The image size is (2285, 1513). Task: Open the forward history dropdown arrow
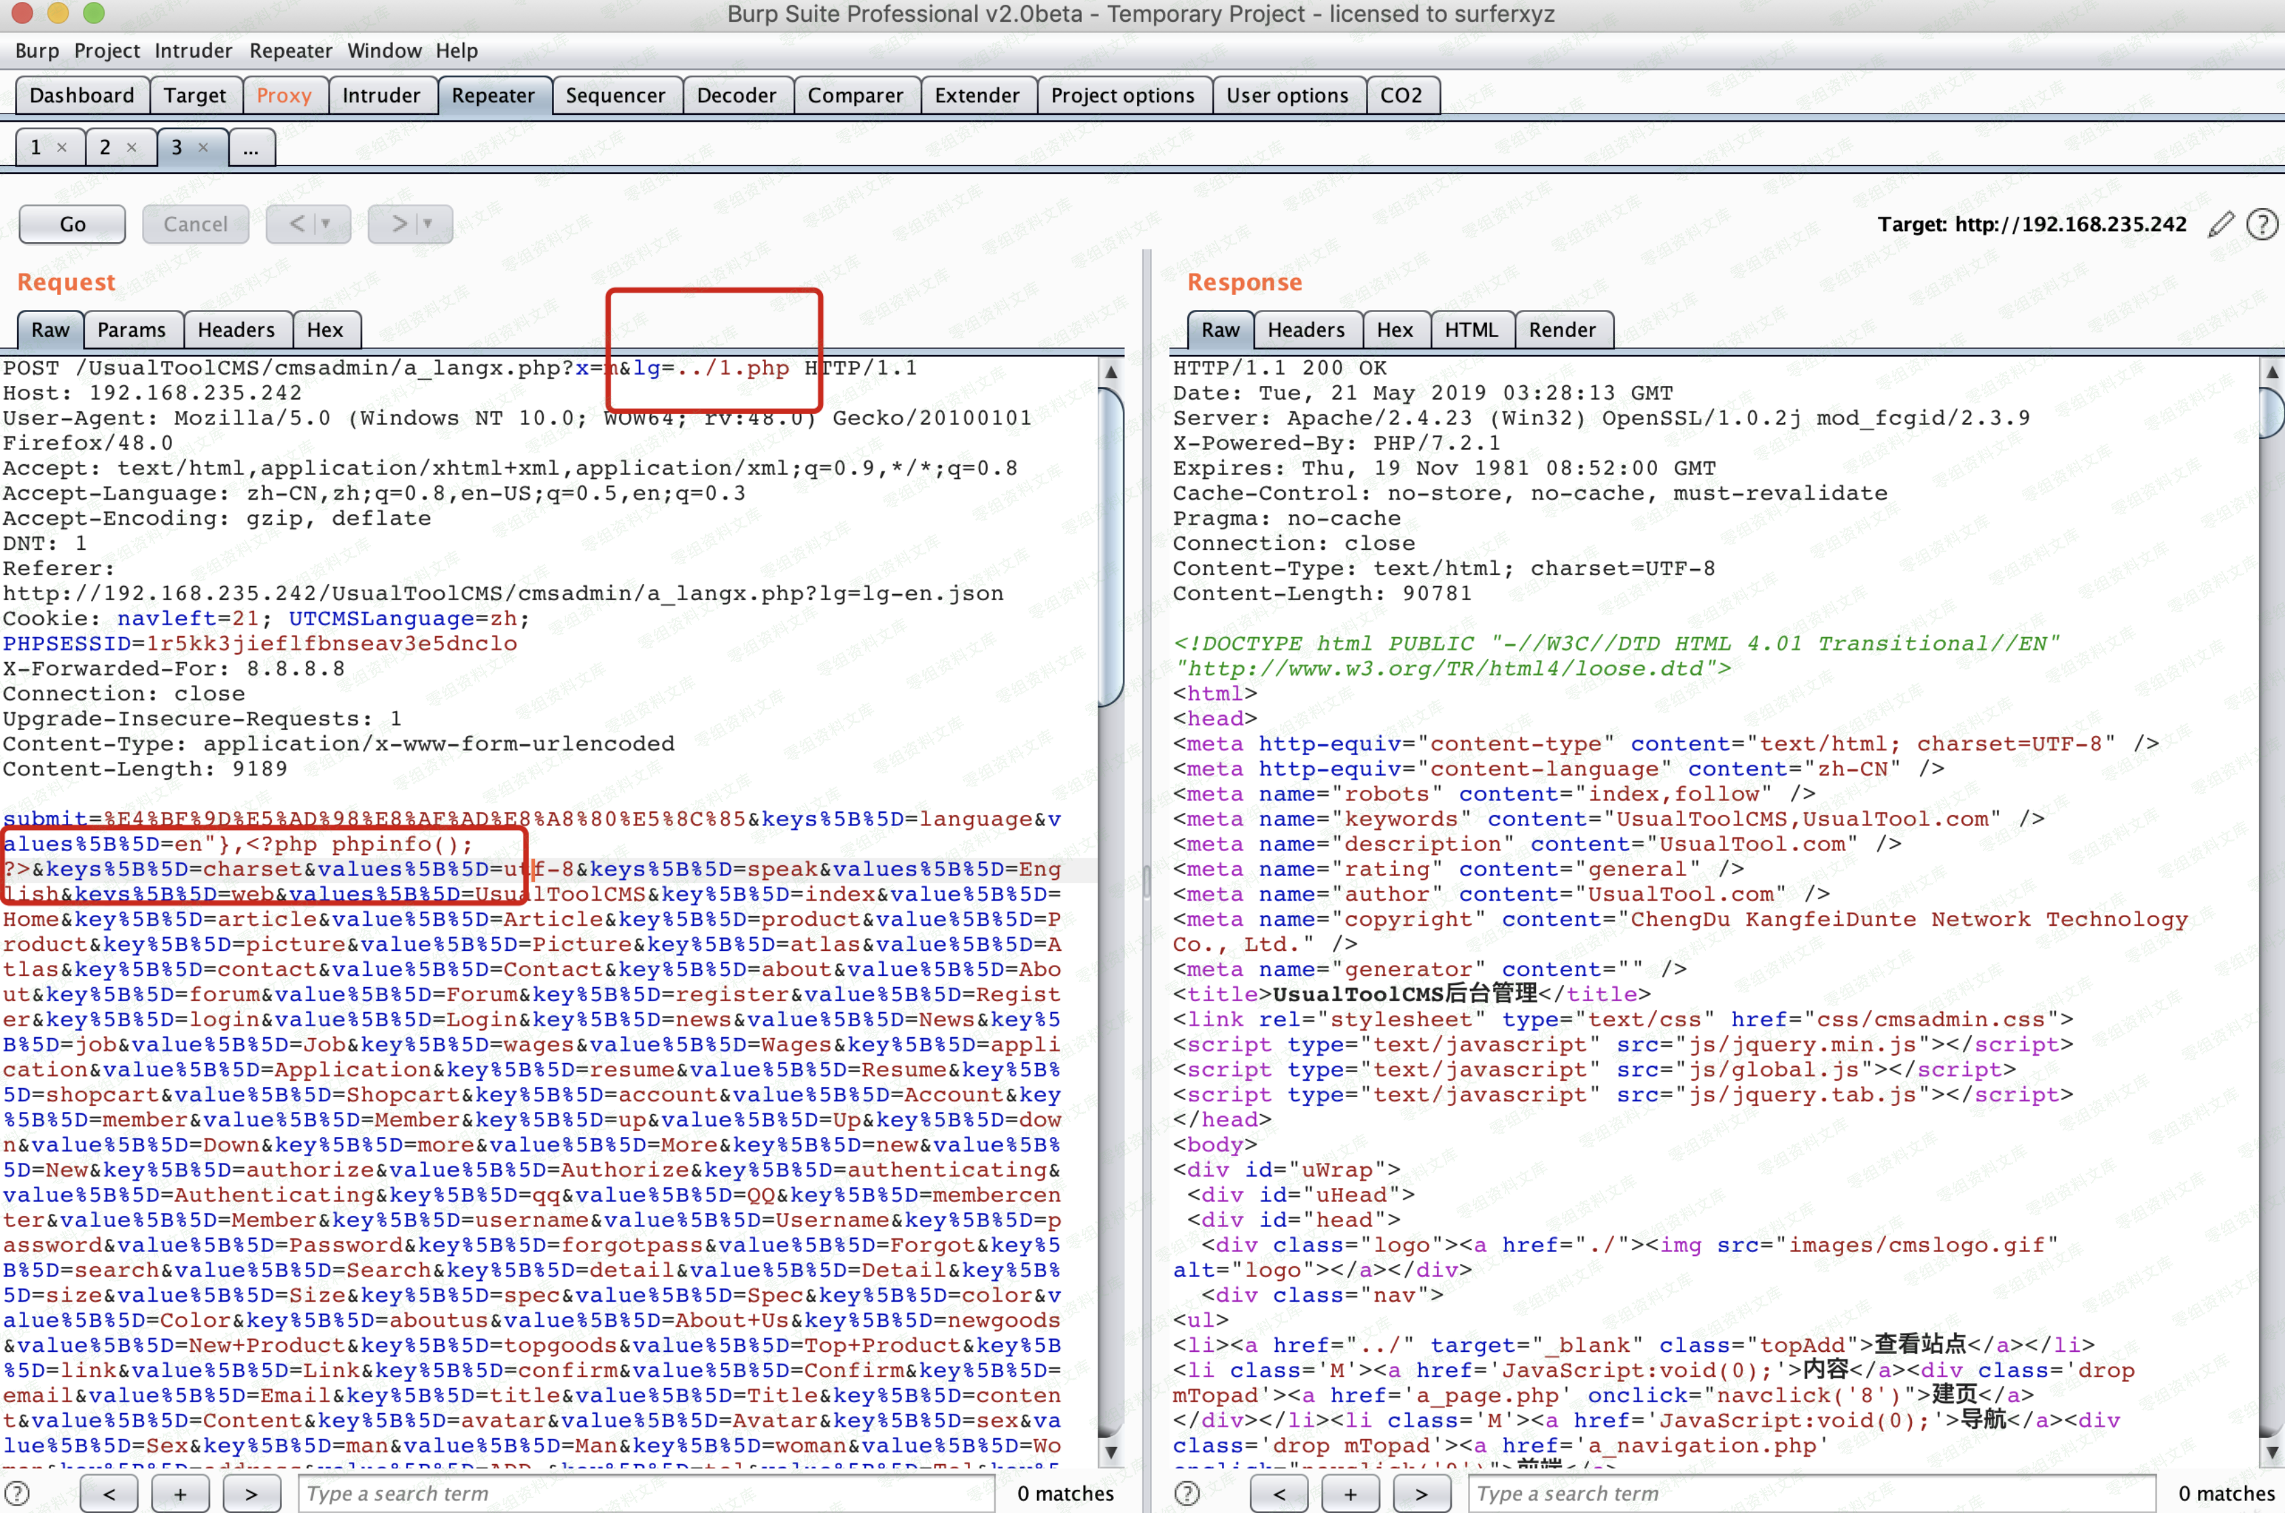click(428, 224)
